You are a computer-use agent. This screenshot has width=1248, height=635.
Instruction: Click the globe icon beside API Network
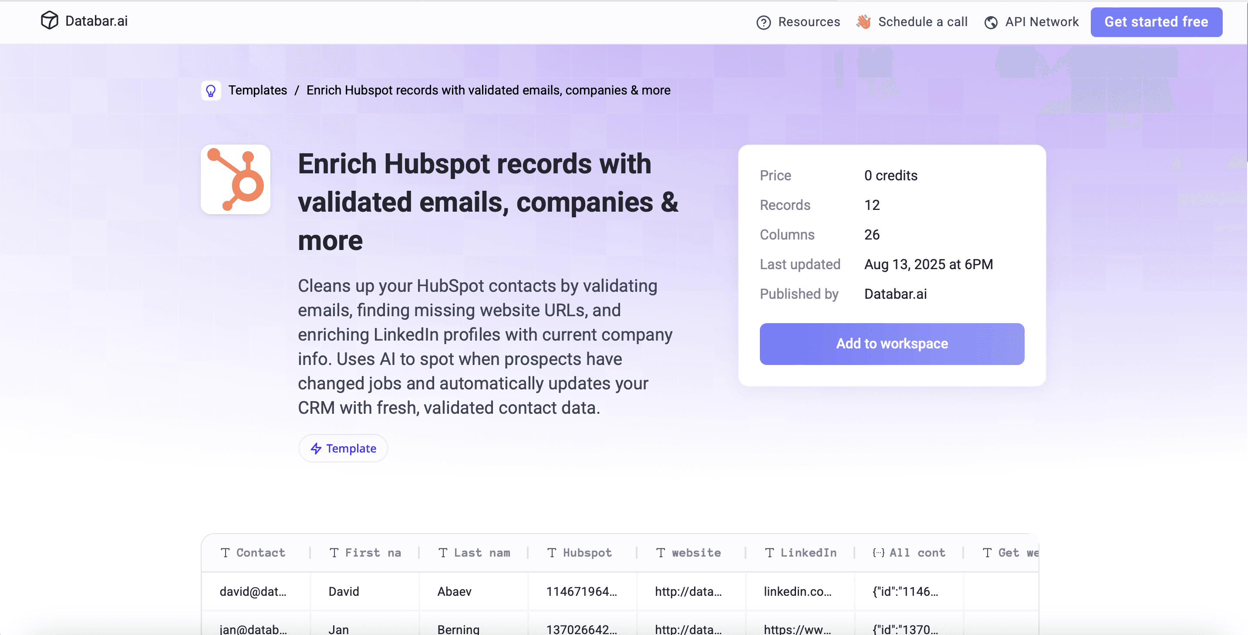point(991,22)
